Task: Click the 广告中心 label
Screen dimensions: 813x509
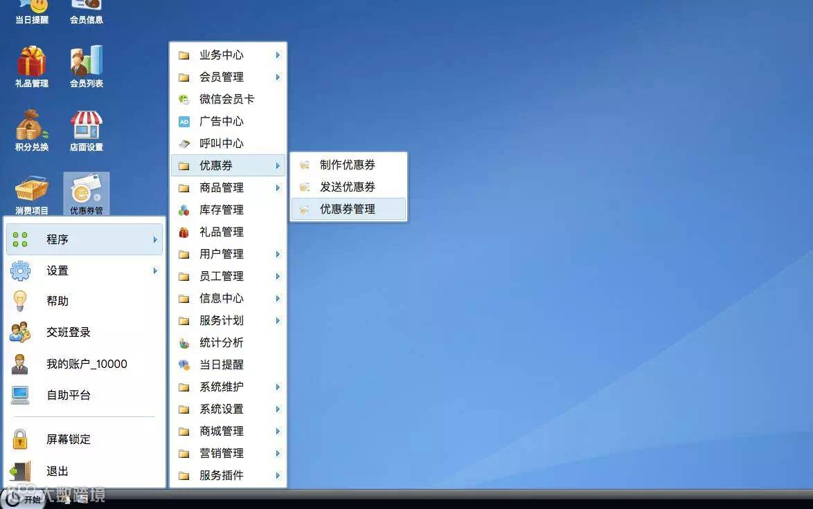Action: 222,121
